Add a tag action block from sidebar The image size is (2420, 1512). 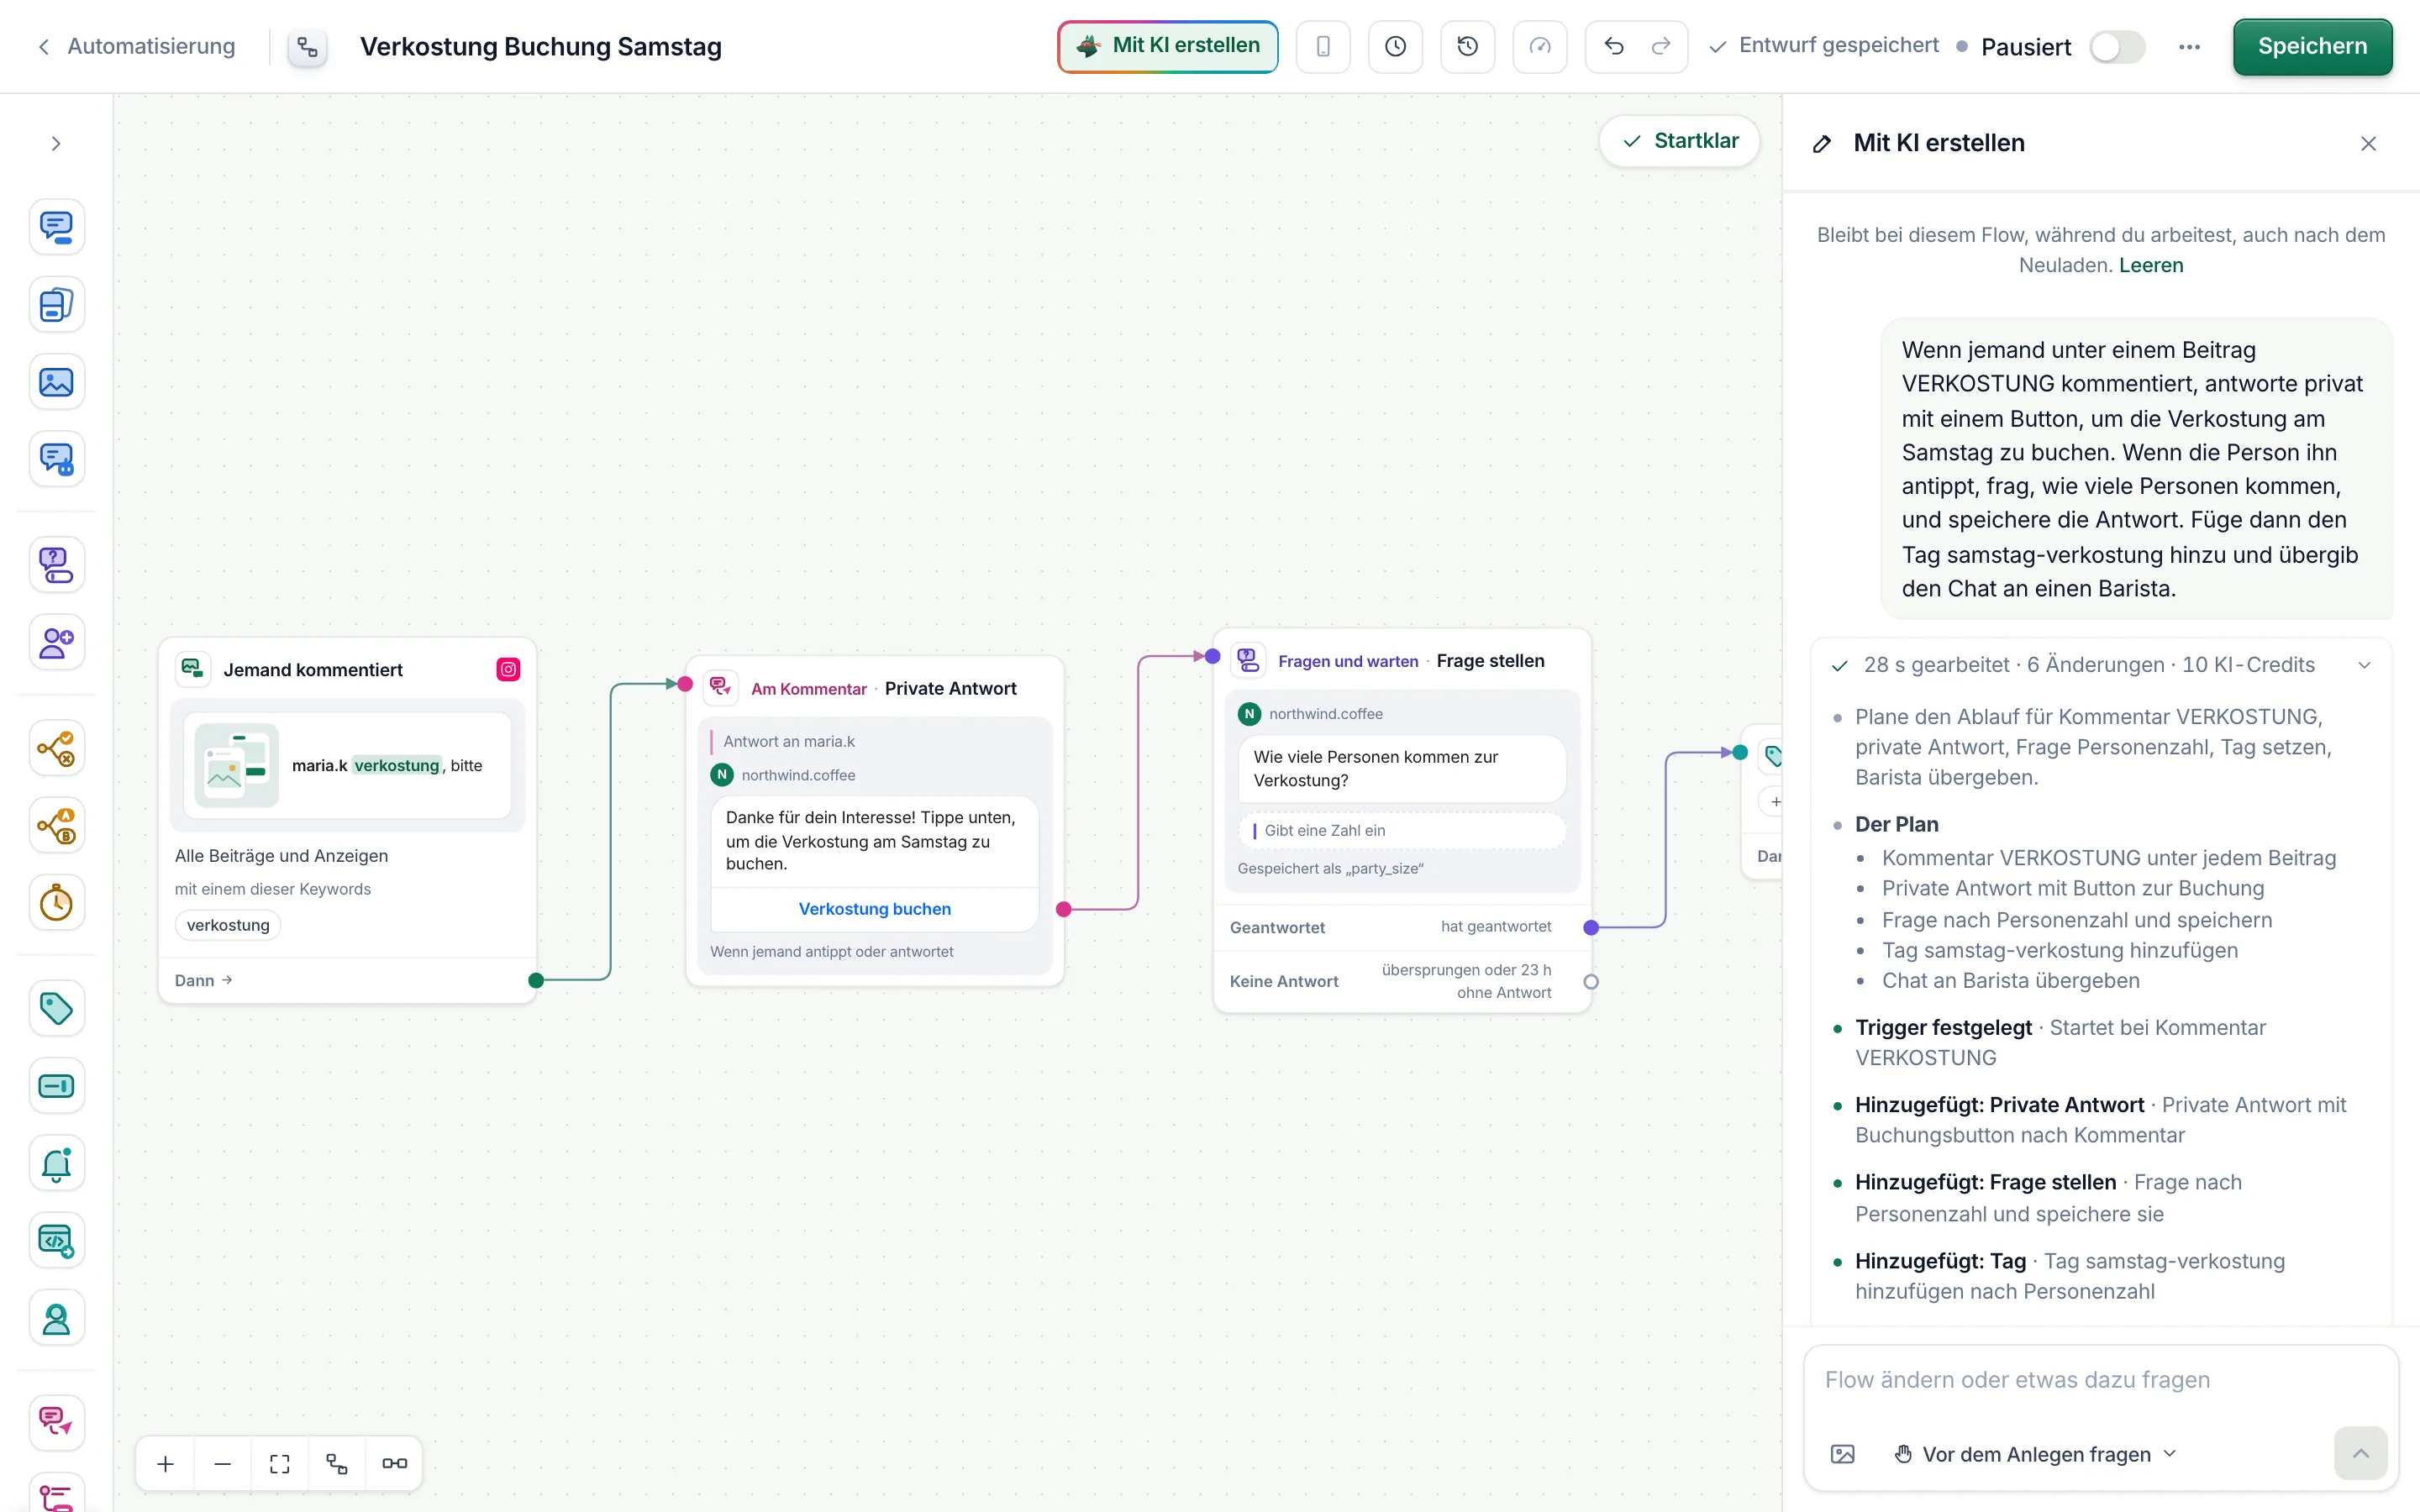[x=56, y=1008]
